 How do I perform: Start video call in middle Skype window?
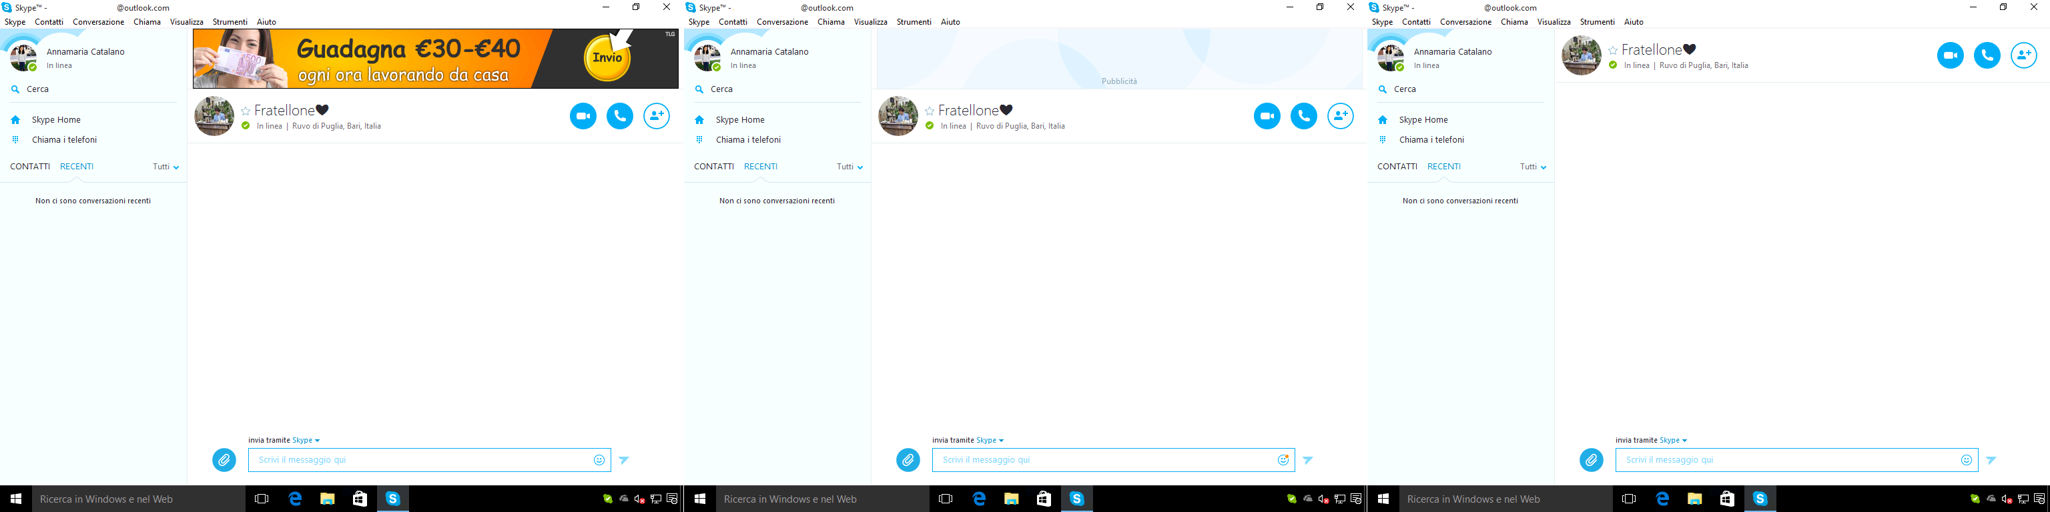click(x=1267, y=116)
